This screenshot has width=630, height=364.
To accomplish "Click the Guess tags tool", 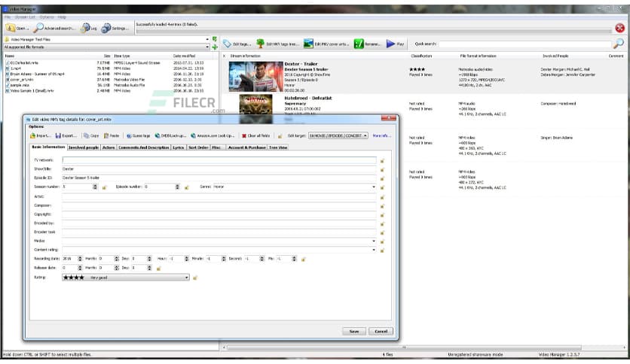I will point(138,136).
